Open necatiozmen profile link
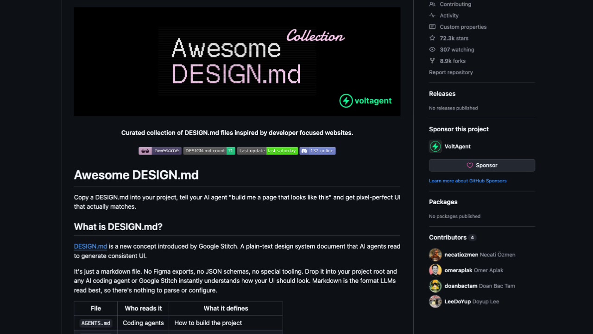 click(x=461, y=255)
